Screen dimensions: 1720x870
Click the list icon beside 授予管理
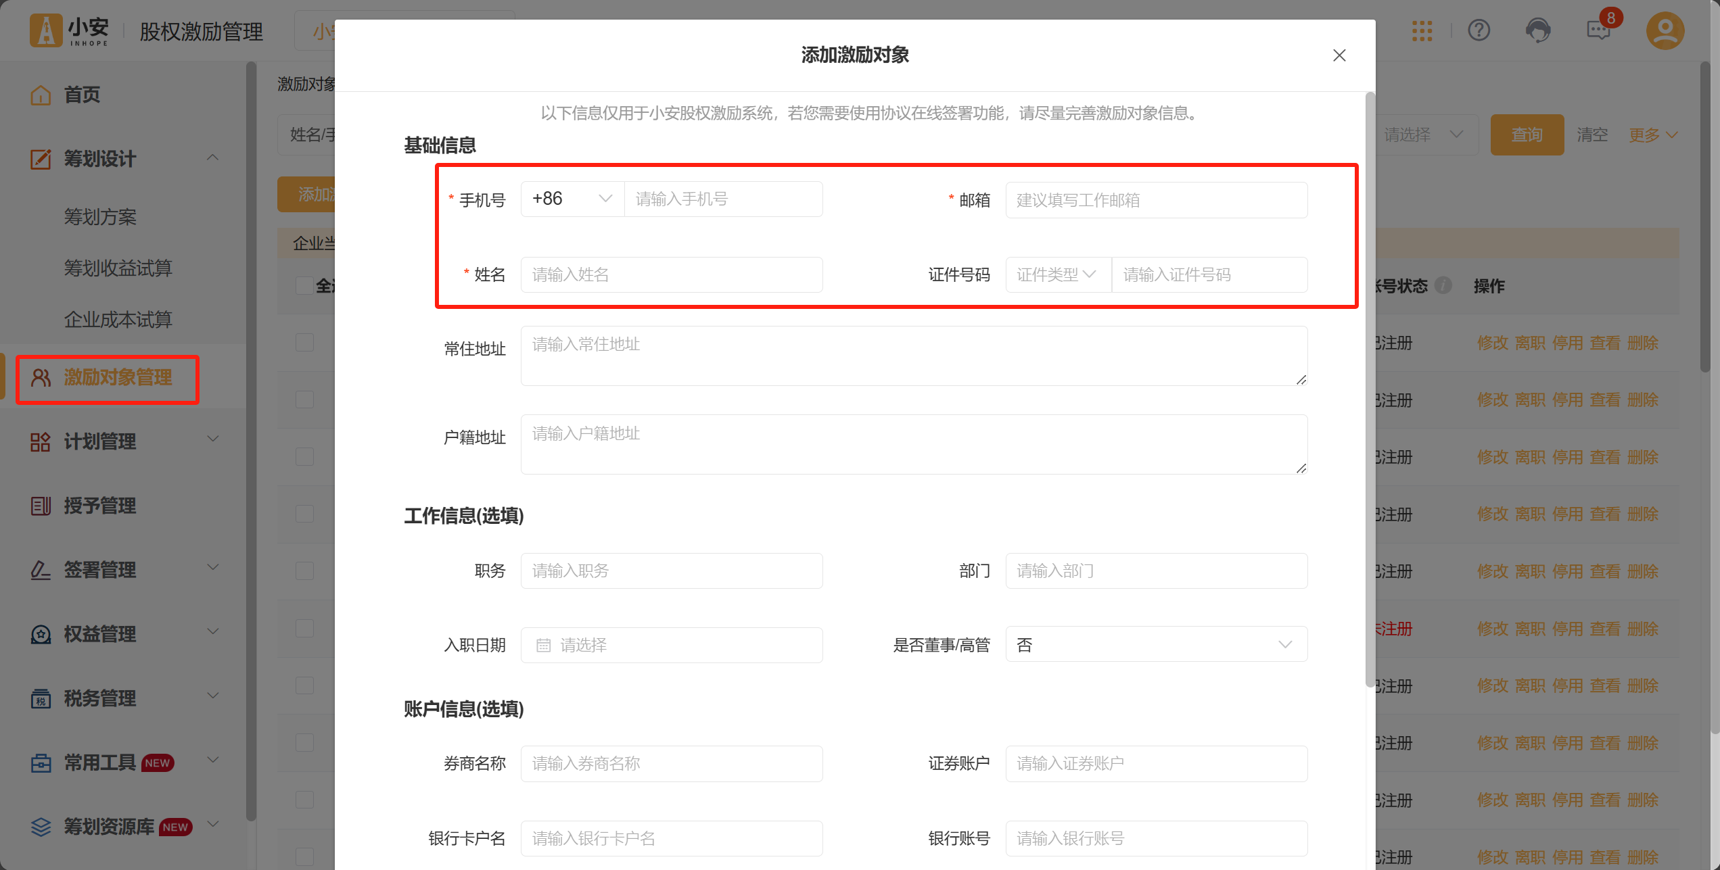pyautogui.click(x=41, y=506)
